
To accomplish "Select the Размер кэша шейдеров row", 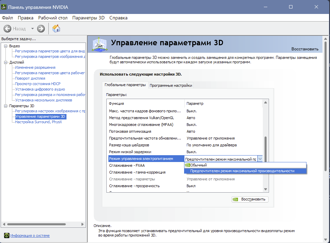I will point(185,145).
